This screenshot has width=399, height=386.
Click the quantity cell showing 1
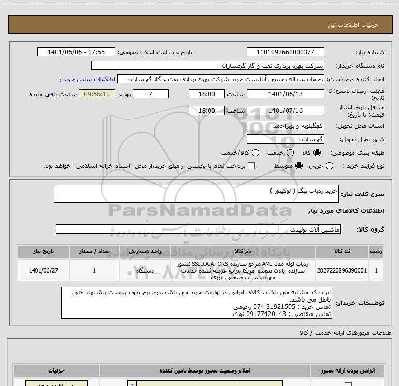coord(94,270)
